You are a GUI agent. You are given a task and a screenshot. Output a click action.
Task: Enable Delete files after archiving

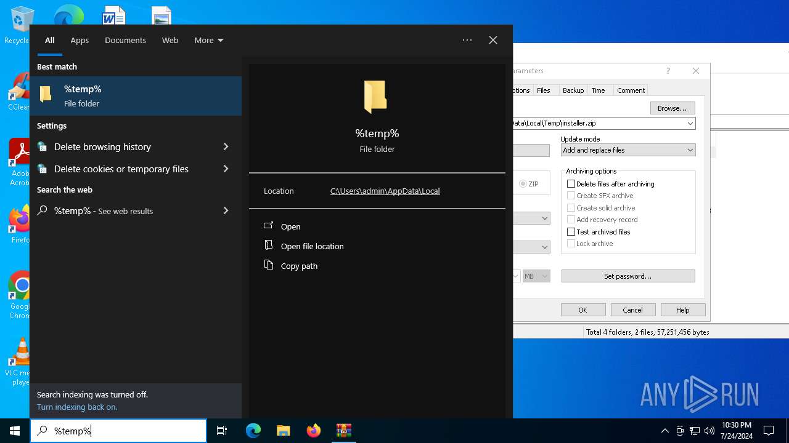coord(571,184)
